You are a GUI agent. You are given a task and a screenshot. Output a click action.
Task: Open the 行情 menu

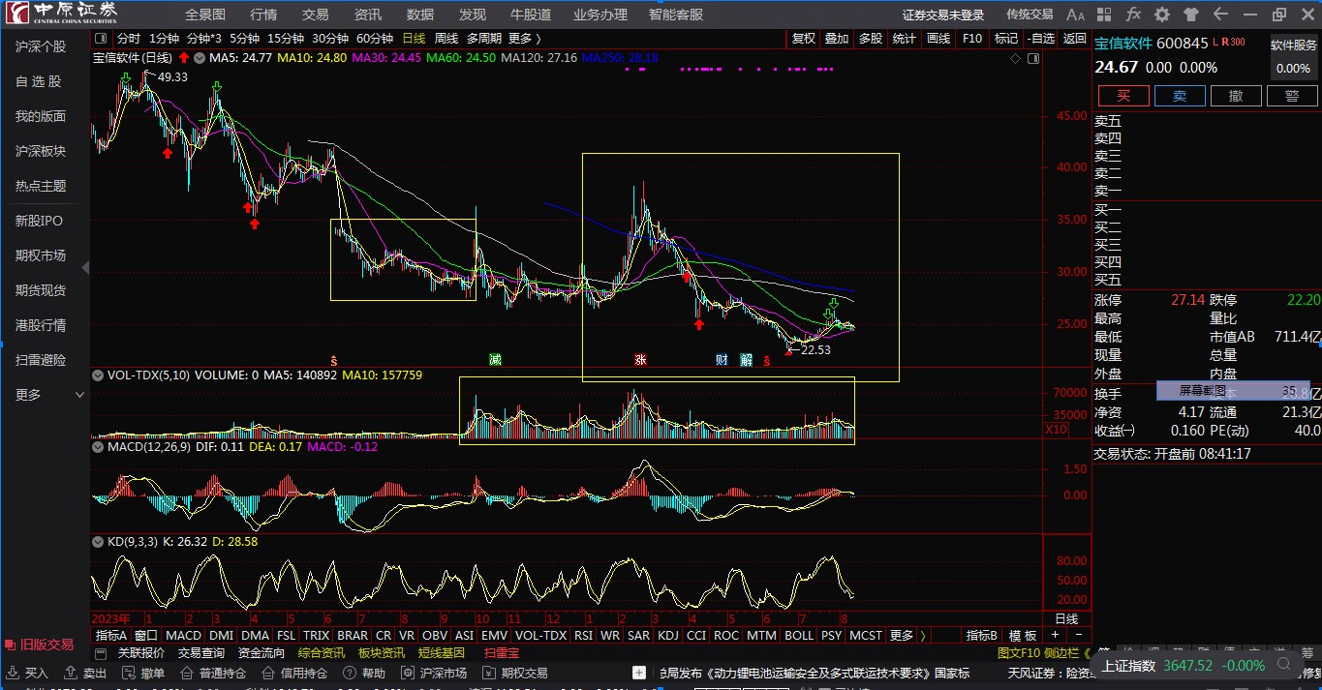pyautogui.click(x=263, y=15)
